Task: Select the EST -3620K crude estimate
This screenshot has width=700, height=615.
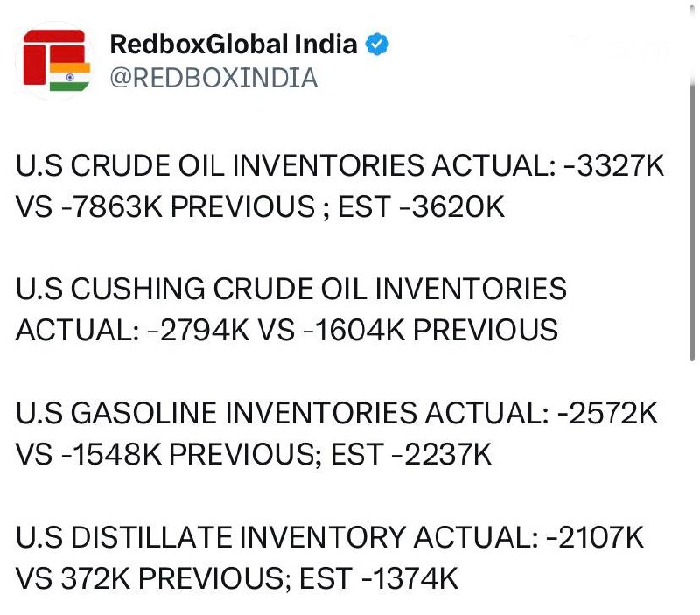Action: [x=421, y=206]
